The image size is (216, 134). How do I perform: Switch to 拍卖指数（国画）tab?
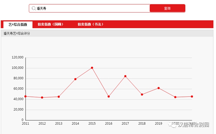click(x=50, y=24)
